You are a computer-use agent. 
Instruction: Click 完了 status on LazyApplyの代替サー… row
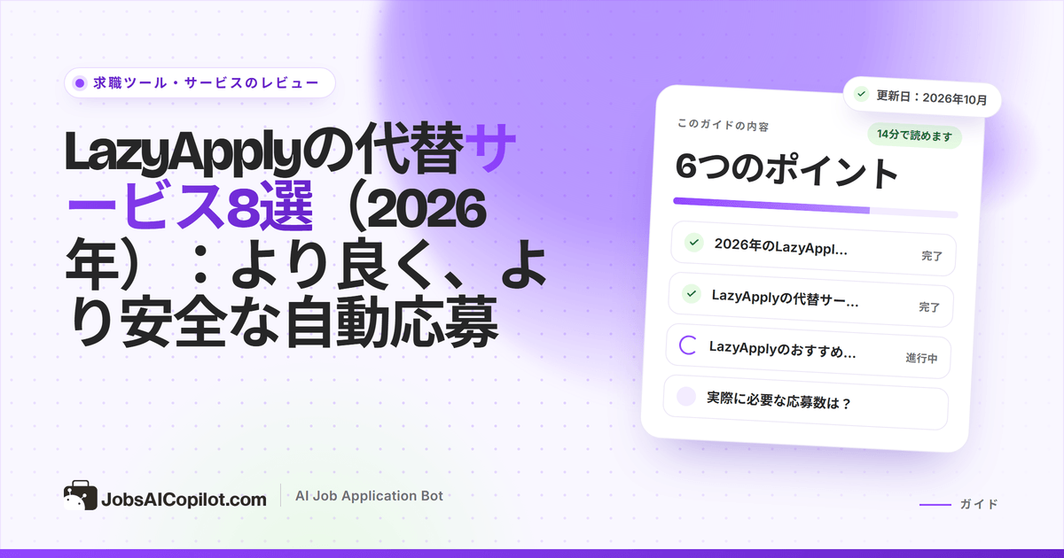click(x=928, y=308)
